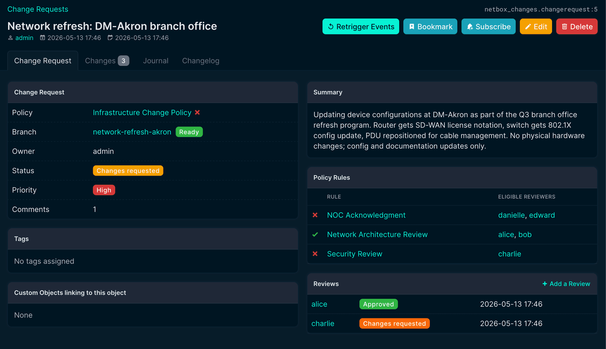606x349 pixels.
Task: Delete this change request
Action: (577, 27)
